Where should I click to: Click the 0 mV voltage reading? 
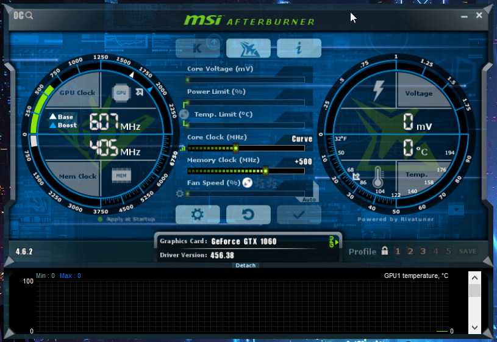(x=417, y=123)
